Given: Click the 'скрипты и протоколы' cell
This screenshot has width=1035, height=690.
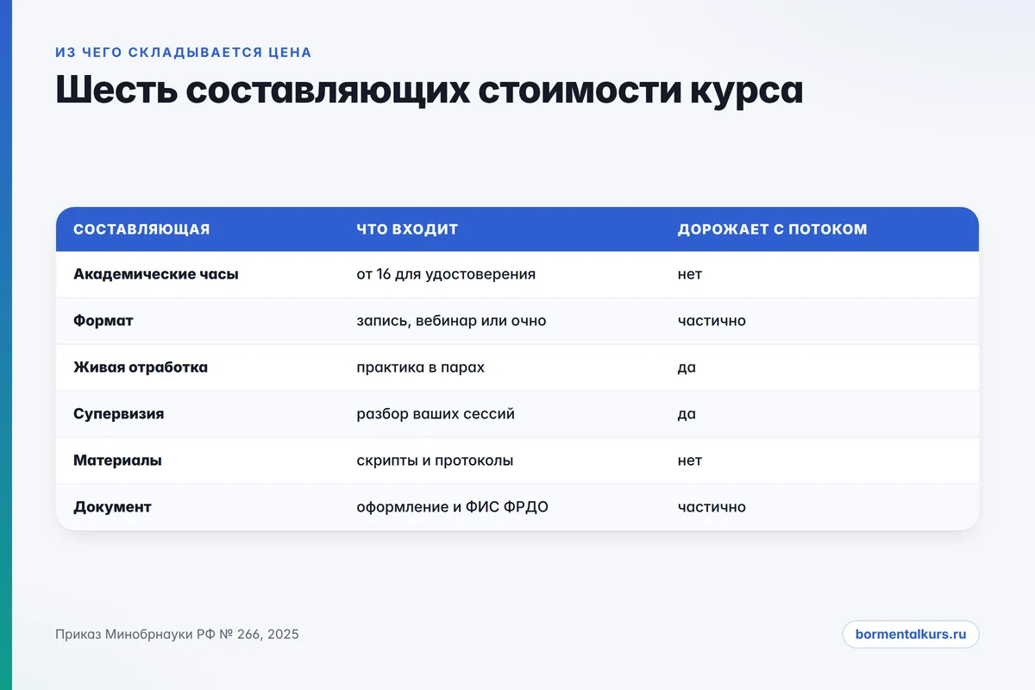Looking at the screenshot, I should coord(436,461).
